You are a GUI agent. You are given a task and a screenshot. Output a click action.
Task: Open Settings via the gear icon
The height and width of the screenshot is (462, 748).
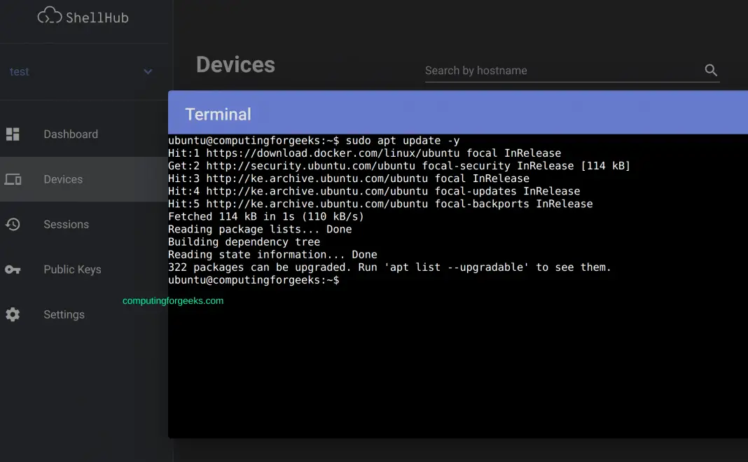point(12,314)
